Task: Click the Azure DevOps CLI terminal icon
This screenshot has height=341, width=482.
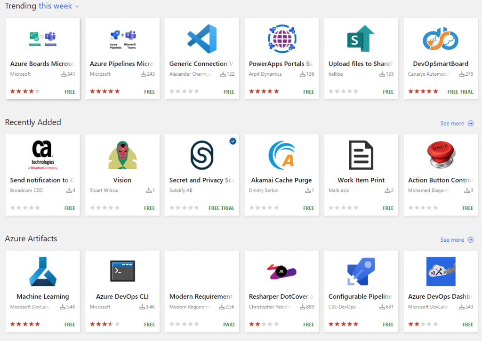Action: pos(122,271)
